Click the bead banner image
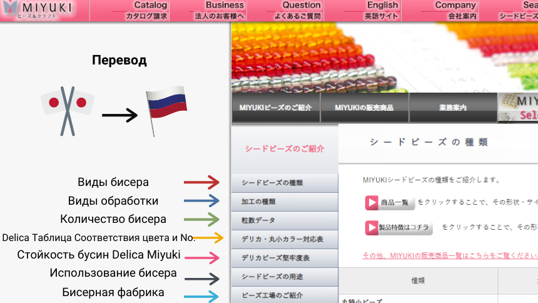538x303 pixels. [x=385, y=58]
